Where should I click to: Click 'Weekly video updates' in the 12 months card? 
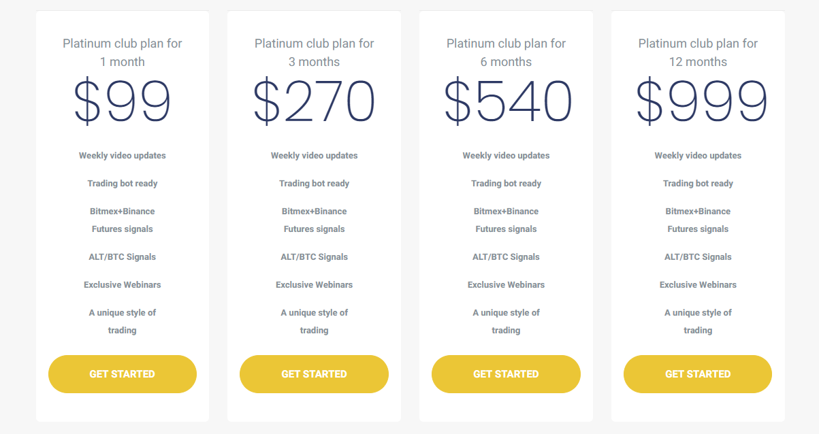(698, 156)
